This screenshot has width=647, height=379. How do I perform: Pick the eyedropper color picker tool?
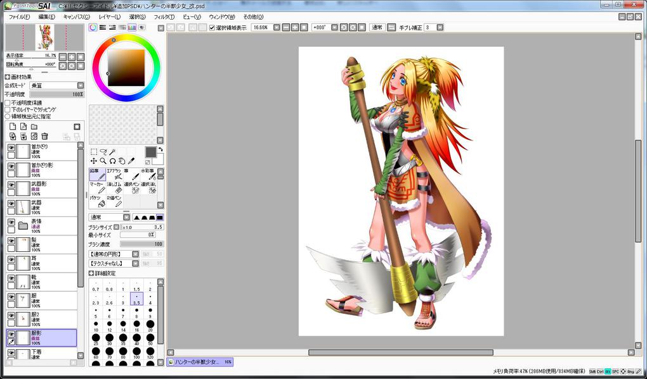131,161
